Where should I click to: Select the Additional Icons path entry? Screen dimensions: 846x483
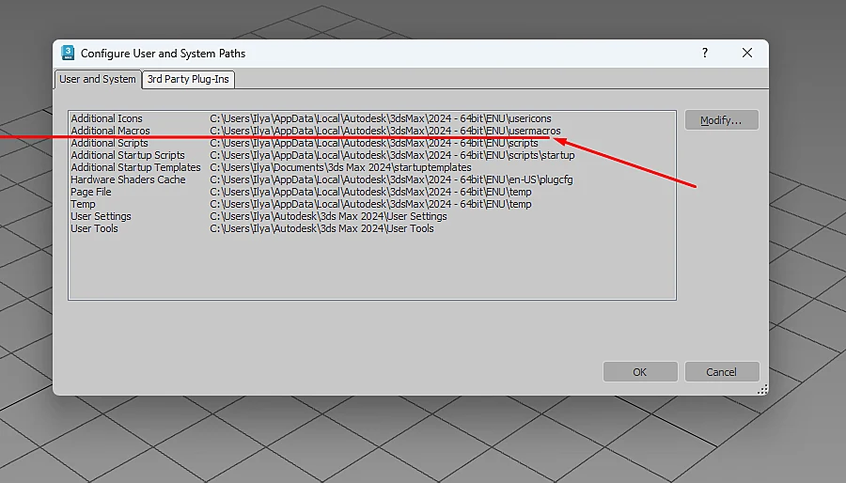pos(371,118)
